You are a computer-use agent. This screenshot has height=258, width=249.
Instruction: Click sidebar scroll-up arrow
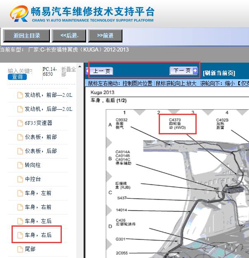(x=80, y=67)
